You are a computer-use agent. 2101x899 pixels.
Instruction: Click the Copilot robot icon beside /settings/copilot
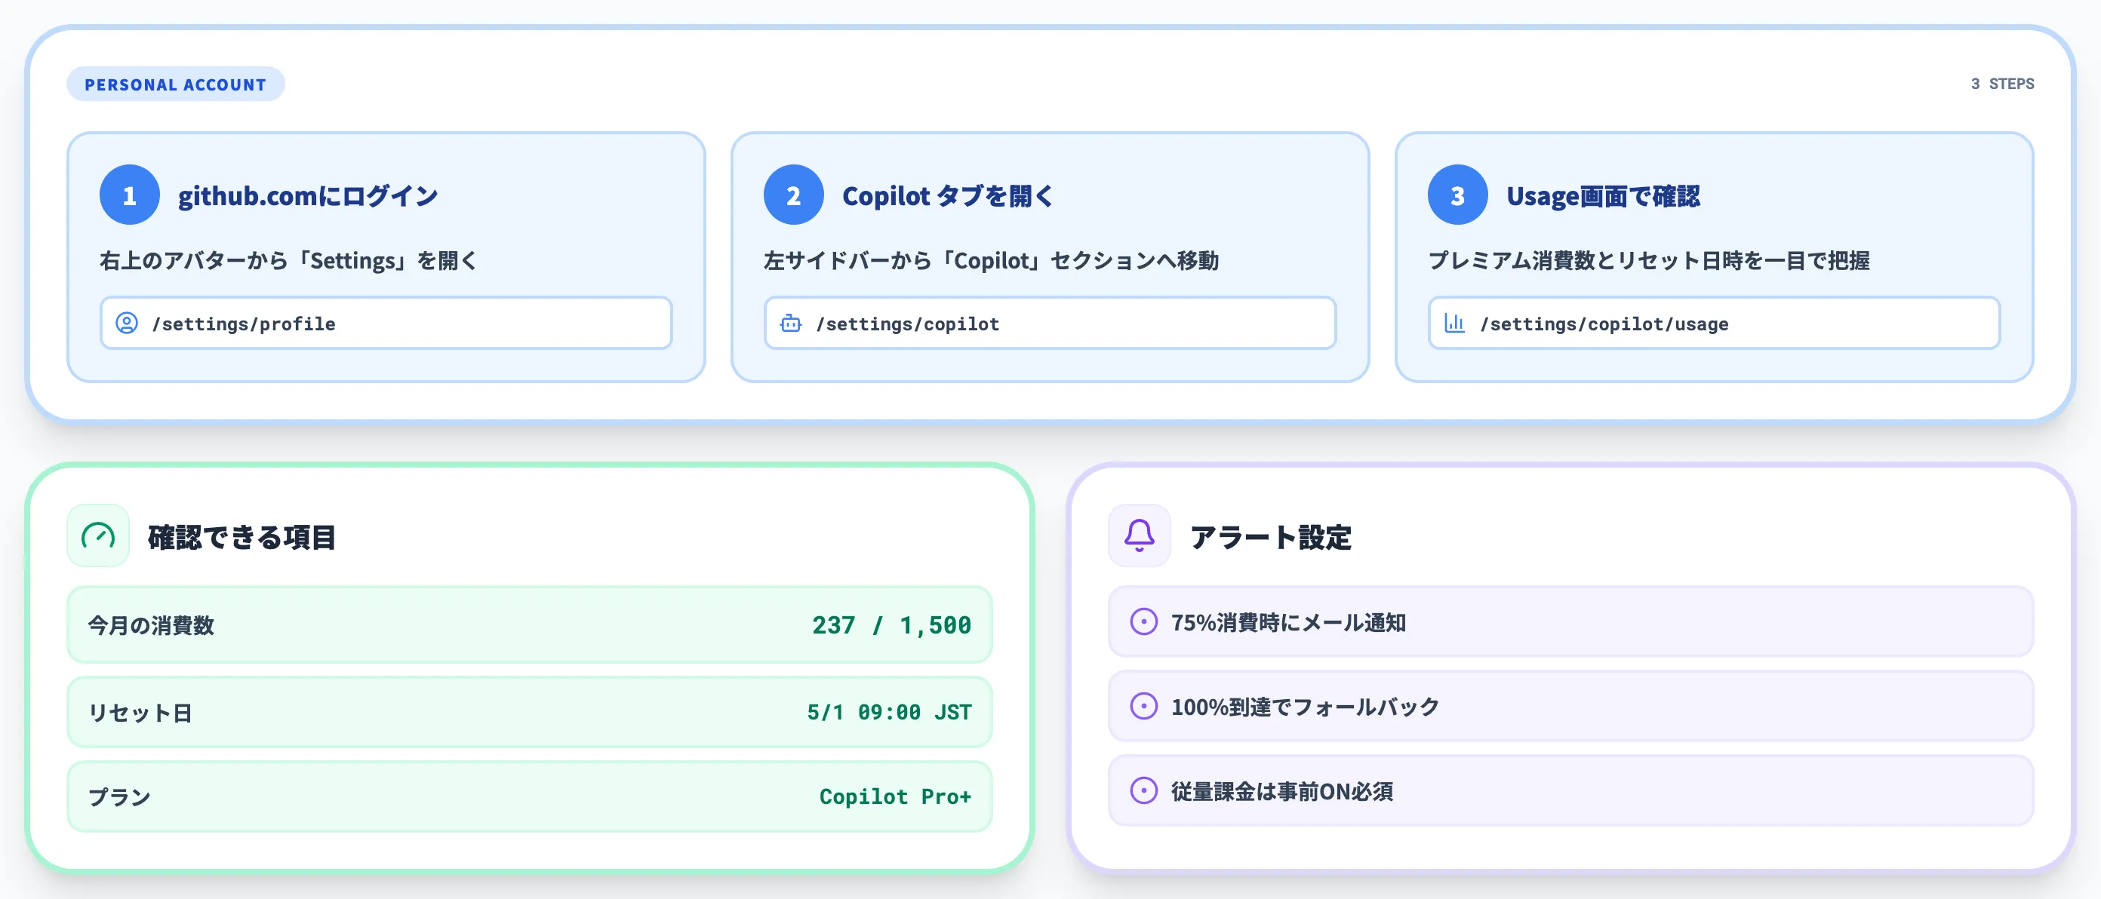coord(790,324)
